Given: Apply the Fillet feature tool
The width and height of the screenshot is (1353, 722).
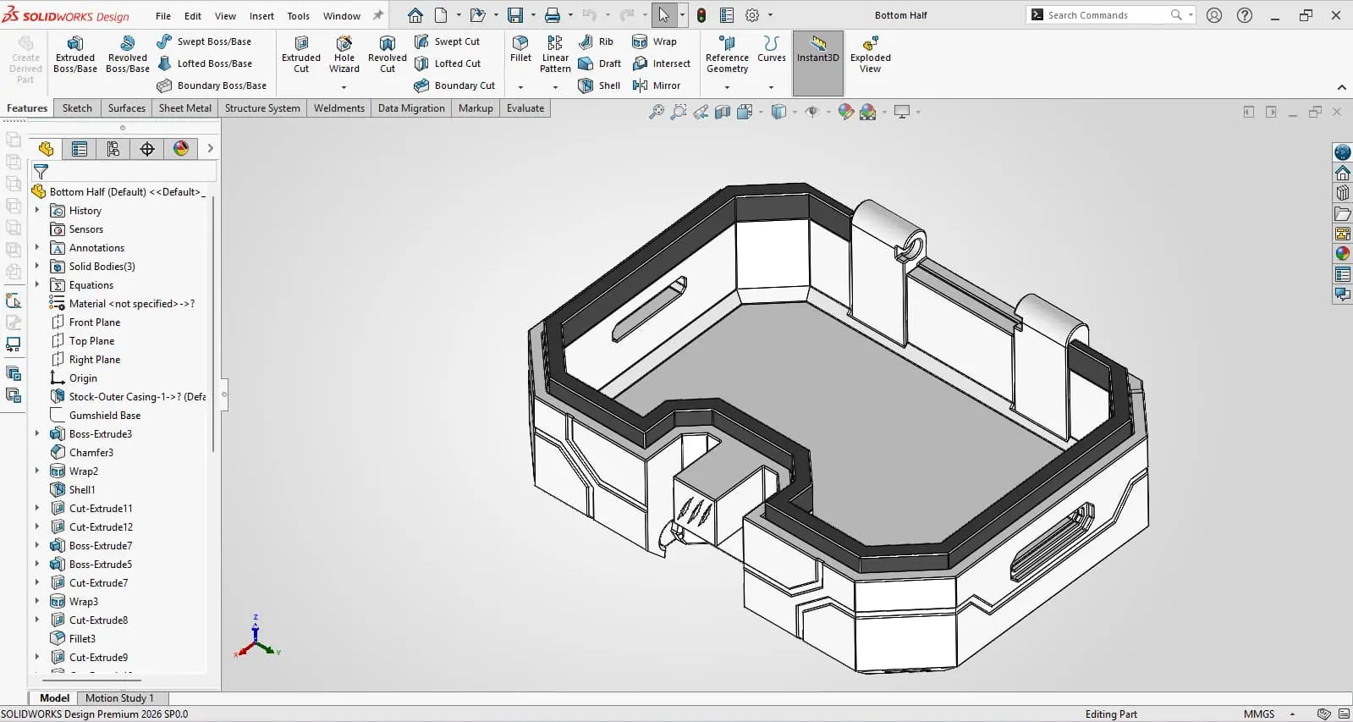Looking at the screenshot, I should click(520, 50).
